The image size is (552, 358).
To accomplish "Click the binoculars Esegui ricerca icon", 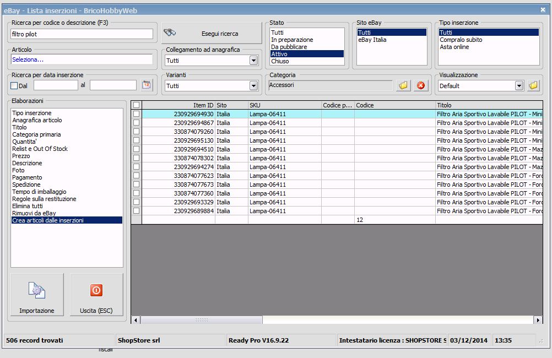I will 170,32.
